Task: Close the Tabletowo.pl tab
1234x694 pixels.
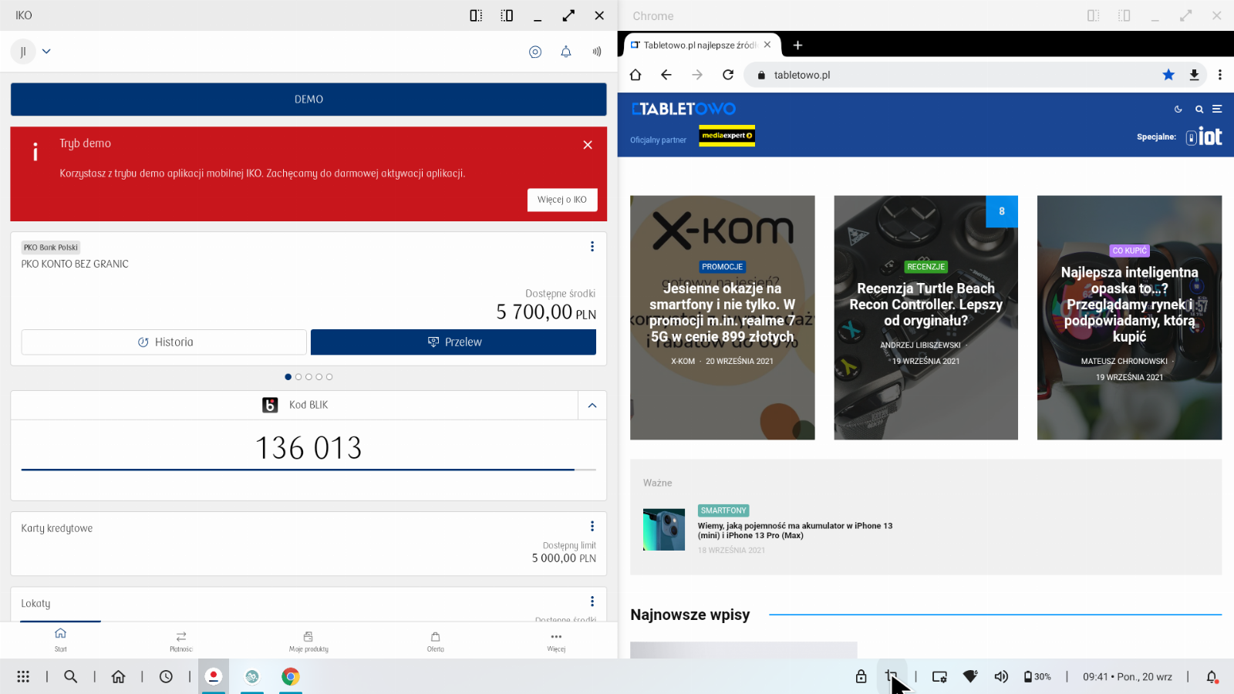Action: [767, 45]
